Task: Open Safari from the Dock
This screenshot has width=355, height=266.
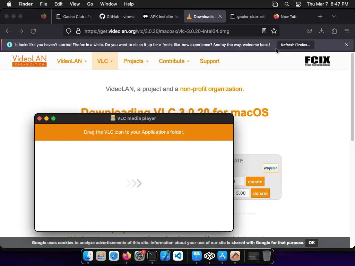Action: pyautogui.click(x=114, y=256)
